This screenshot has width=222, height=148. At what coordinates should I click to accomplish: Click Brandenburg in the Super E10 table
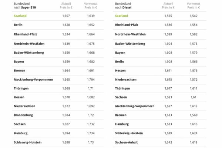point(23,115)
